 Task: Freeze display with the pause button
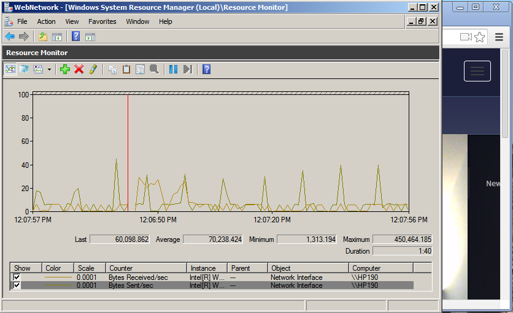coord(173,69)
